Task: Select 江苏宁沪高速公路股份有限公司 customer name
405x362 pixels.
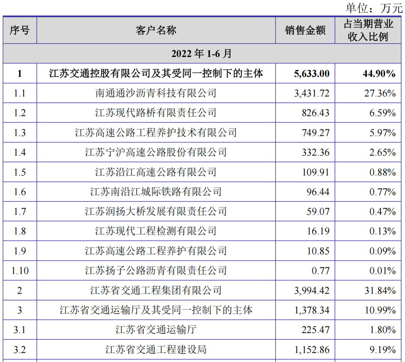Action: pos(156,152)
